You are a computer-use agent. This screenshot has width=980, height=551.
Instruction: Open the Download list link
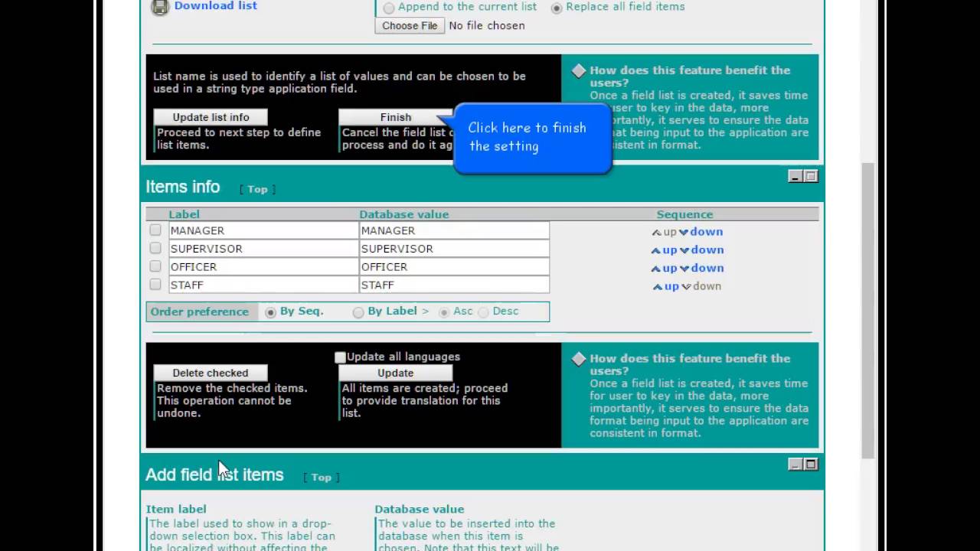215,5
